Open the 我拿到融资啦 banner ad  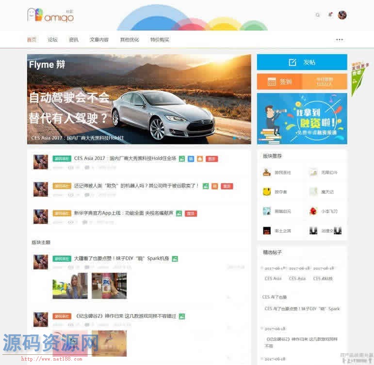point(302,118)
